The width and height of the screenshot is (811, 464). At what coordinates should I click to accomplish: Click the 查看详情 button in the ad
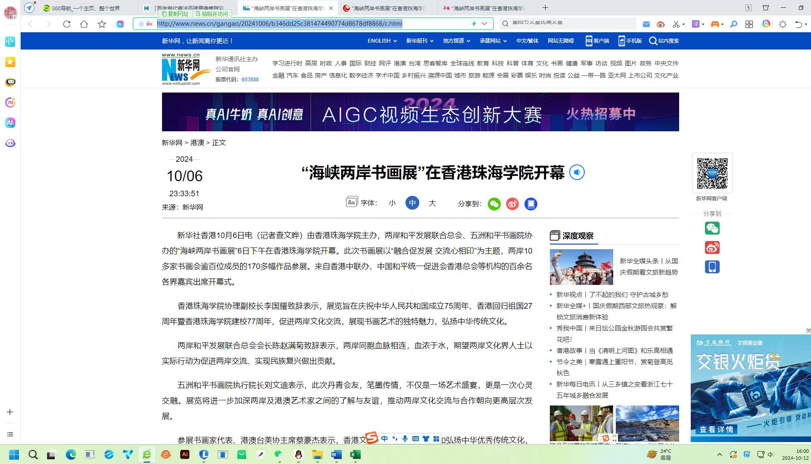(716, 429)
